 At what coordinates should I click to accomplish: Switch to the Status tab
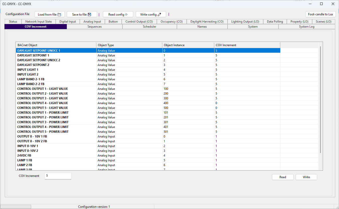[x=13, y=22]
